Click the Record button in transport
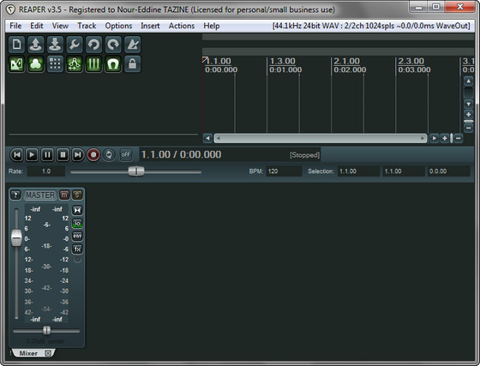This screenshot has width=480, height=366. click(x=93, y=155)
